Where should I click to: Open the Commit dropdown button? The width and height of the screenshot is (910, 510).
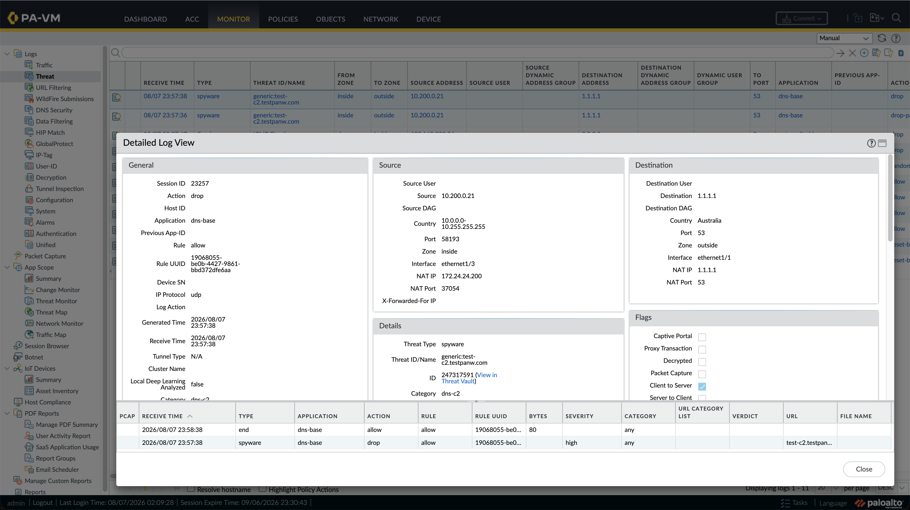click(x=802, y=18)
